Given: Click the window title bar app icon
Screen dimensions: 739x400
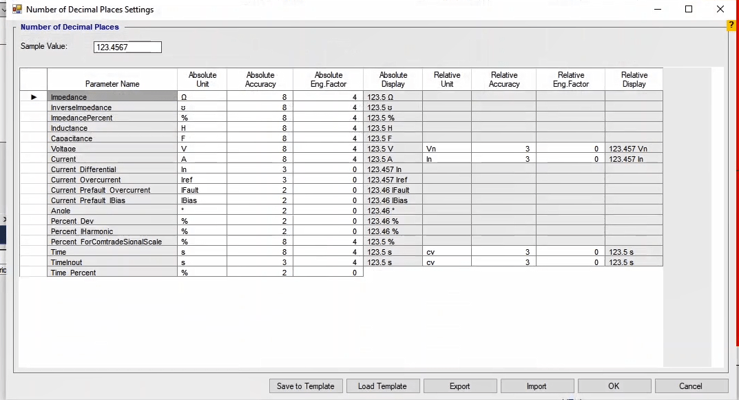Looking at the screenshot, I should click(x=17, y=10).
